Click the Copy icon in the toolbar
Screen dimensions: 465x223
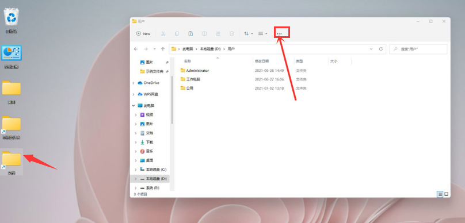point(177,34)
